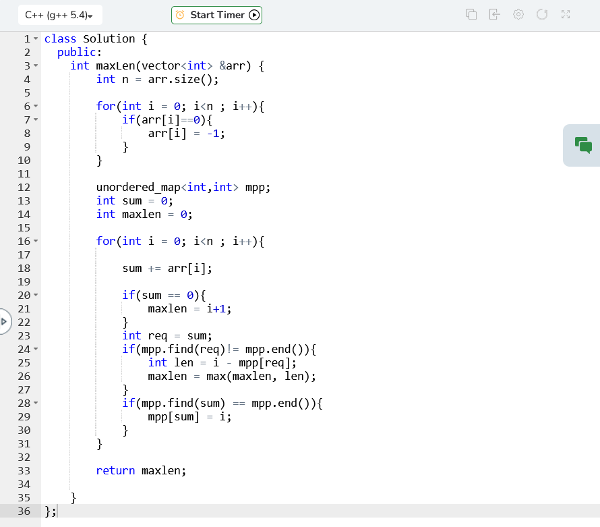
Task: Collapse the fold arrow at line 20
Action: click(36, 295)
